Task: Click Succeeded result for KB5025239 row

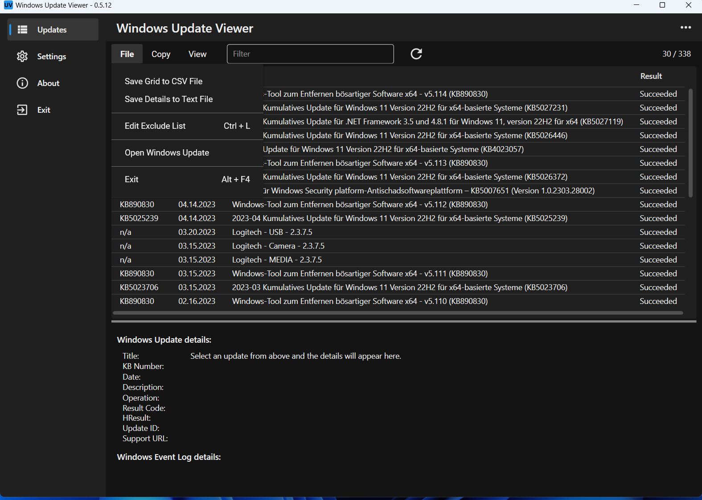Action: (658, 218)
